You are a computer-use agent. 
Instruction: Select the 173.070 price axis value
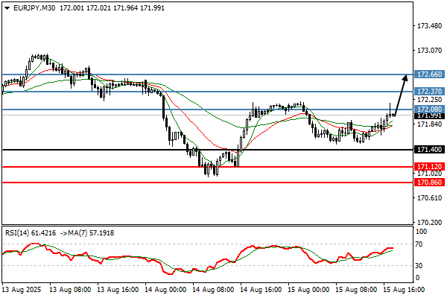coord(429,51)
